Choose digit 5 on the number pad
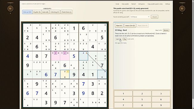 point(142,99)
